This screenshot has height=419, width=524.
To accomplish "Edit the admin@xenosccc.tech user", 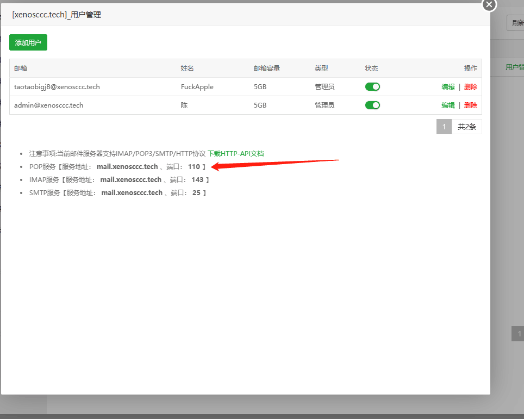I will (448, 105).
